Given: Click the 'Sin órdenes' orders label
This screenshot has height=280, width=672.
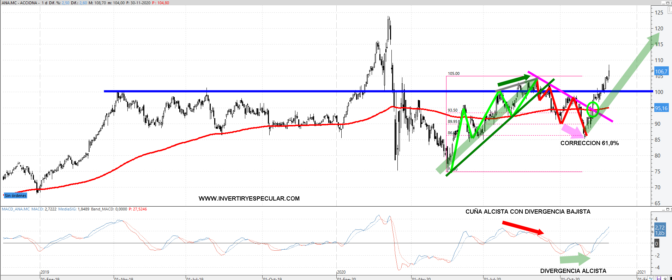Looking at the screenshot, I should click(x=16, y=196).
